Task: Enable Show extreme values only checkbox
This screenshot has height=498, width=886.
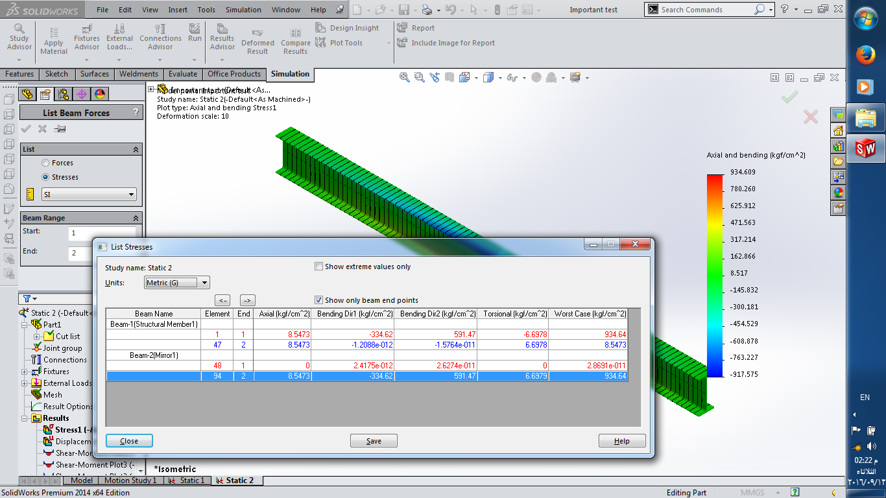Action: (x=318, y=267)
